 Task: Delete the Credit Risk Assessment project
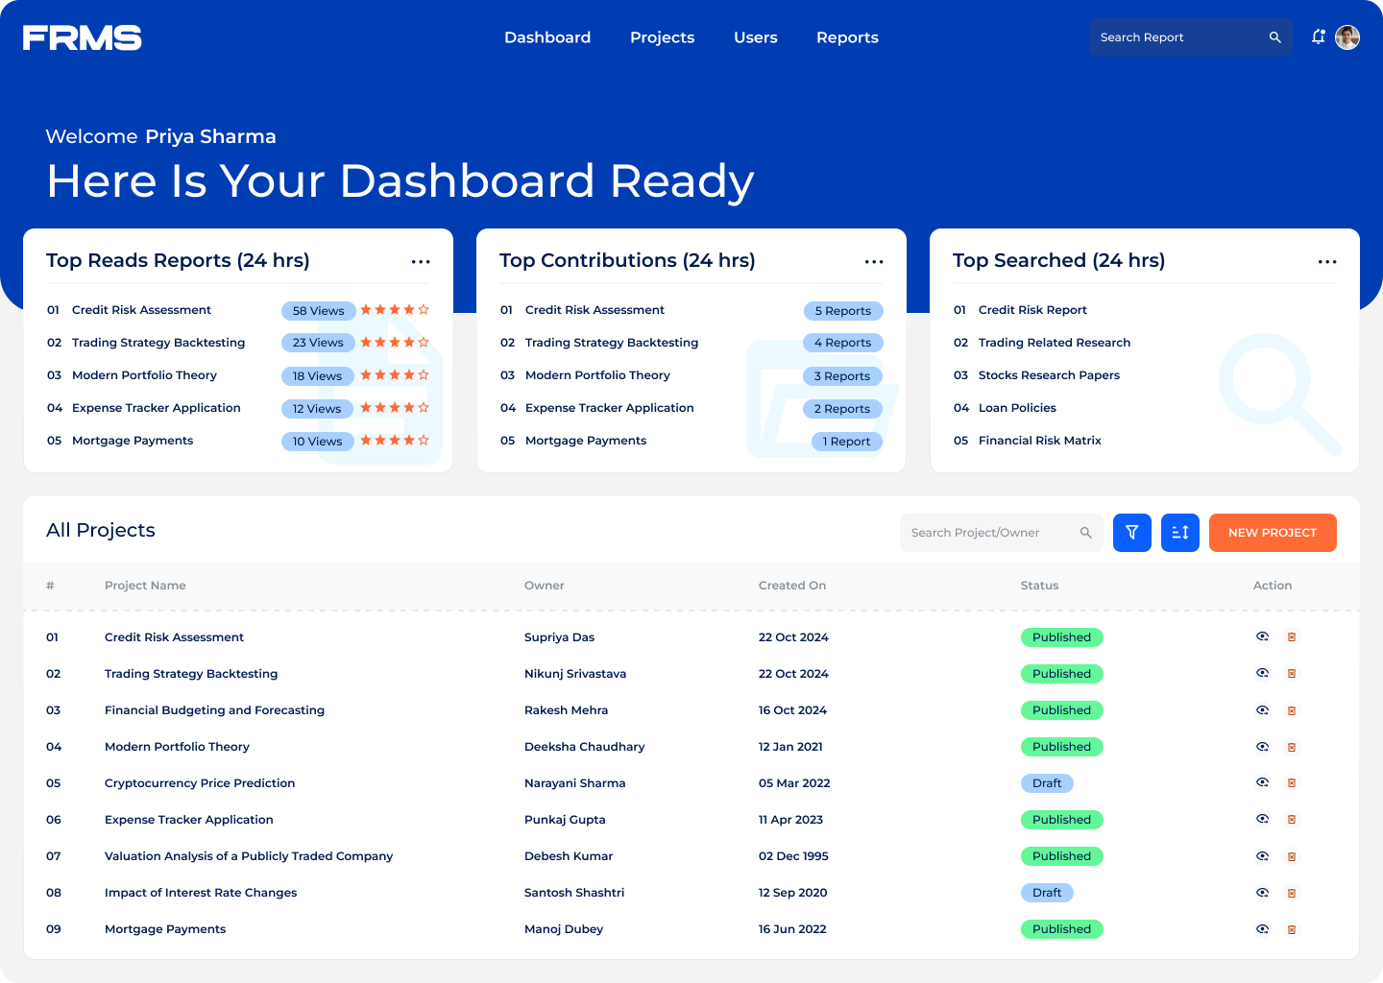[1292, 637]
